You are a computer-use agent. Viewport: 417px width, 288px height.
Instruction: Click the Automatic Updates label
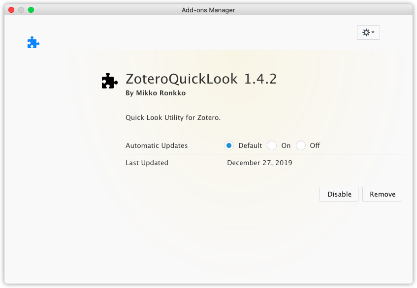click(157, 145)
